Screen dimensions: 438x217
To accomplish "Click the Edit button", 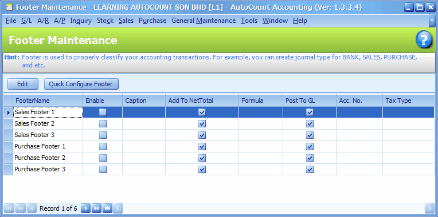I will (x=22, y=84).
